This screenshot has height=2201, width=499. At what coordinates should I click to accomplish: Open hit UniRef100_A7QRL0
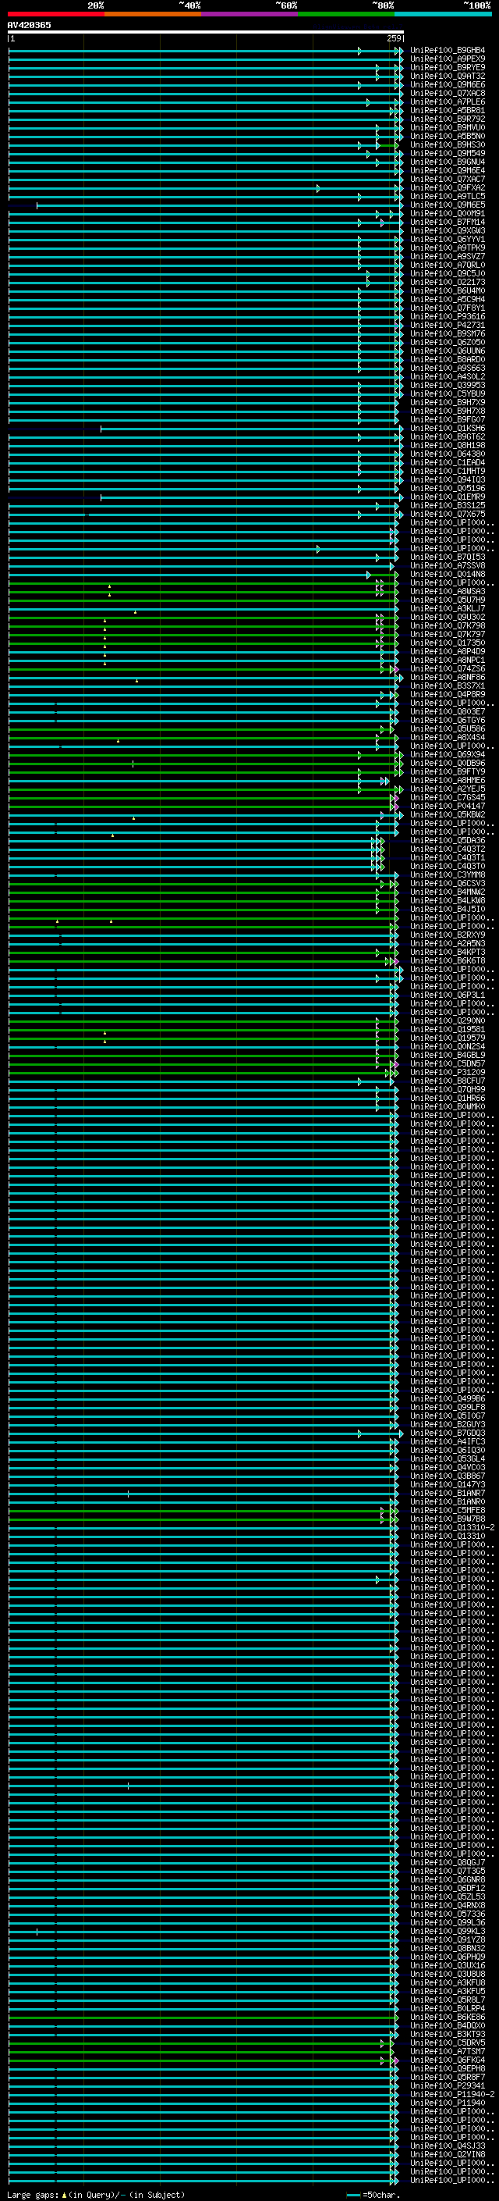point(448,265)
